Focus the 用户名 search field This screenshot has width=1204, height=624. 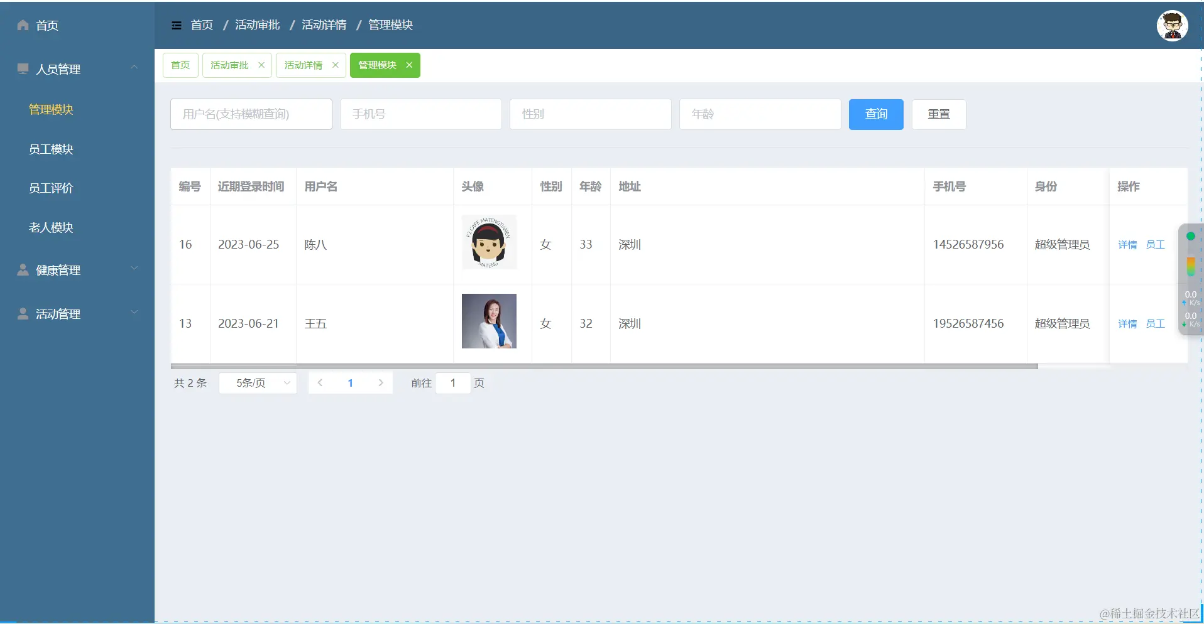point(251,114)
